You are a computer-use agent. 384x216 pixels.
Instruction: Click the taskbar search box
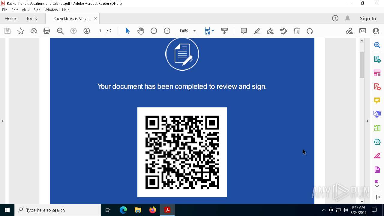58,210
